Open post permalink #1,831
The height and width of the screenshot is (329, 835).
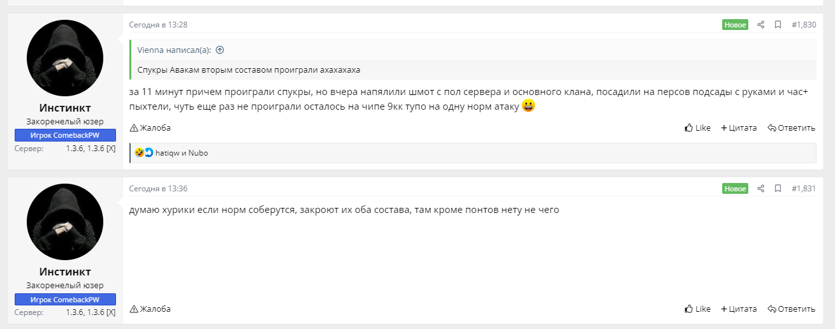click(803, 189)
